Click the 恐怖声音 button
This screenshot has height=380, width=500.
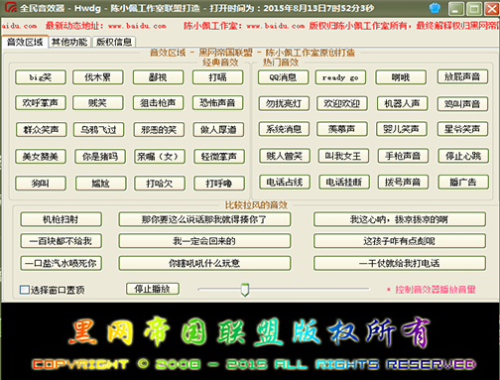tap(217, 103)
